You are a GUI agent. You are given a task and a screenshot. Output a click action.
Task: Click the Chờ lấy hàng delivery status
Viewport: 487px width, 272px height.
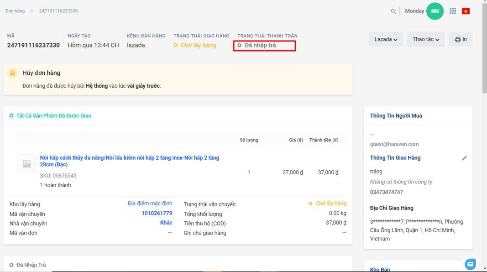(x=198, y=45)
